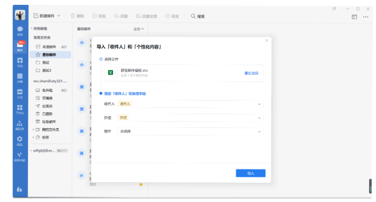Open the 工作台 workbench grid icon
The image size is (376, 202).
20,110
